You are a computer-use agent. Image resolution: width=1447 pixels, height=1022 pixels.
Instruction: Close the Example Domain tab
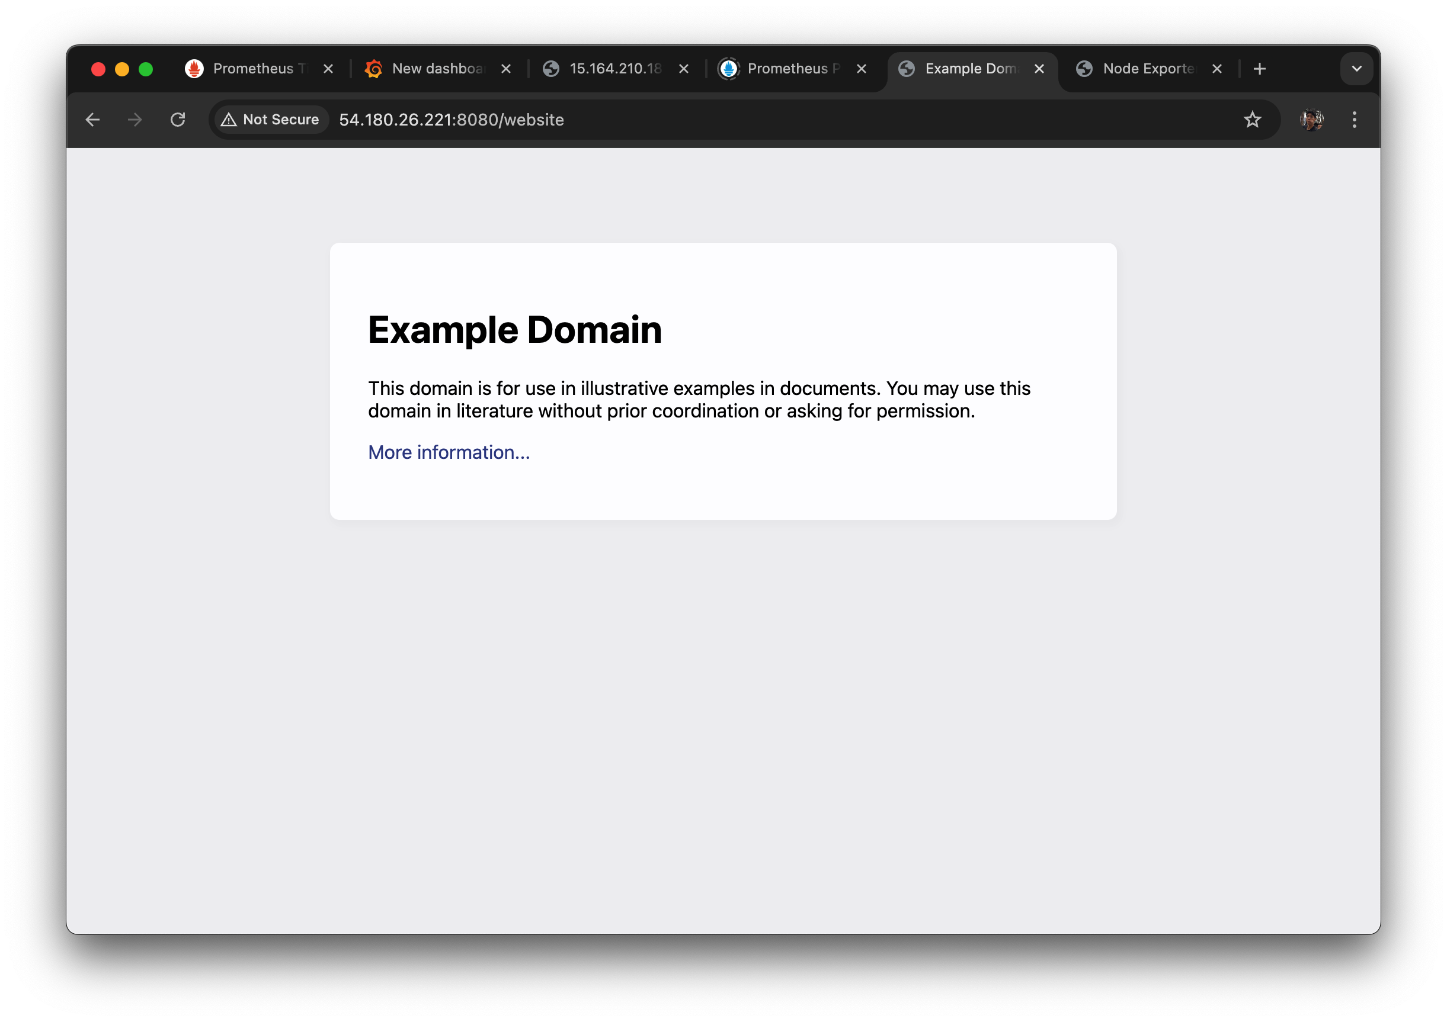(1039, 69)
